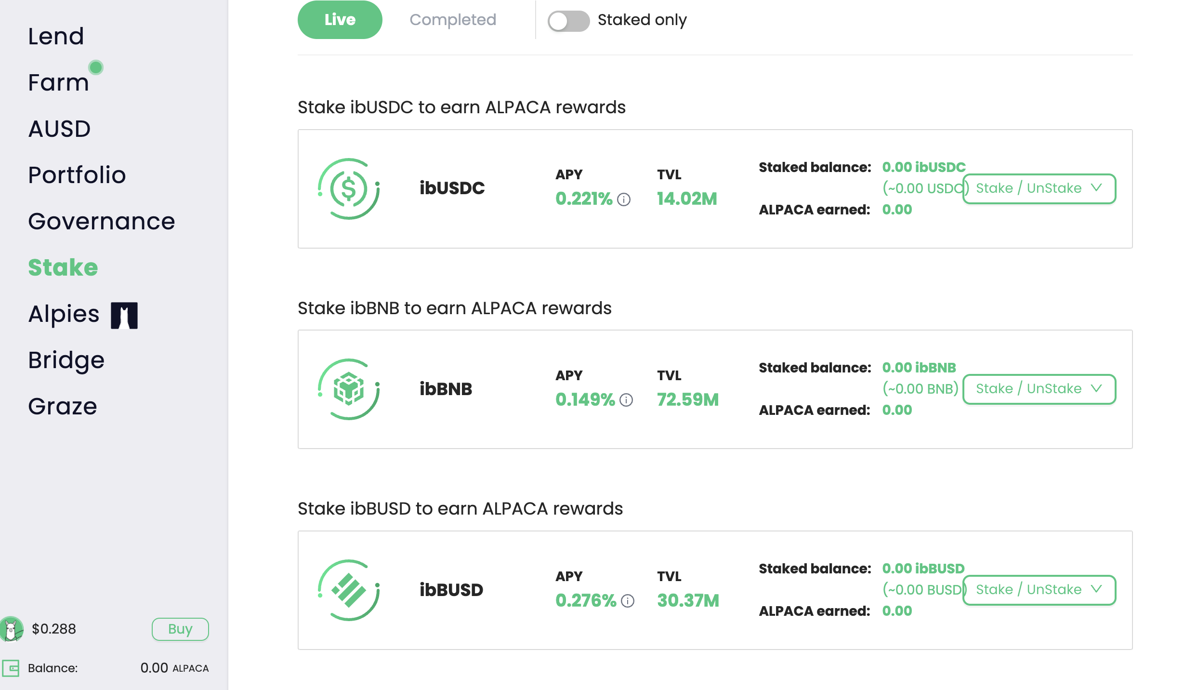This screenshot has width=1184, height=690.
Task: Click the ibUSDC pool name
Action: (452, 188)
